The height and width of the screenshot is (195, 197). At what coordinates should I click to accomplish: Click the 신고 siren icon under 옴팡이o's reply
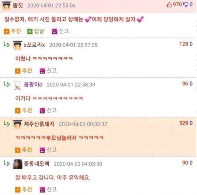[x=42, y=111]
